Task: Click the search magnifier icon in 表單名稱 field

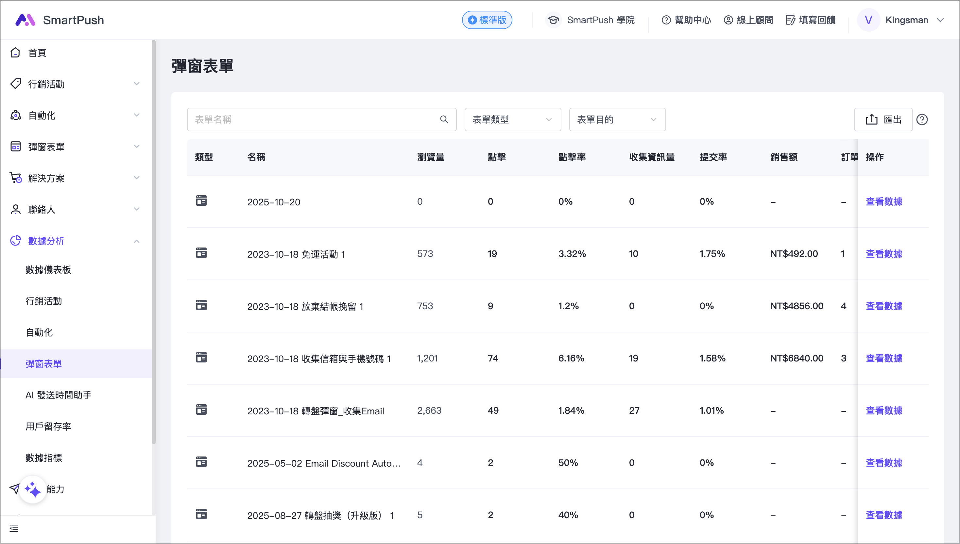Action: click(444, 120)
